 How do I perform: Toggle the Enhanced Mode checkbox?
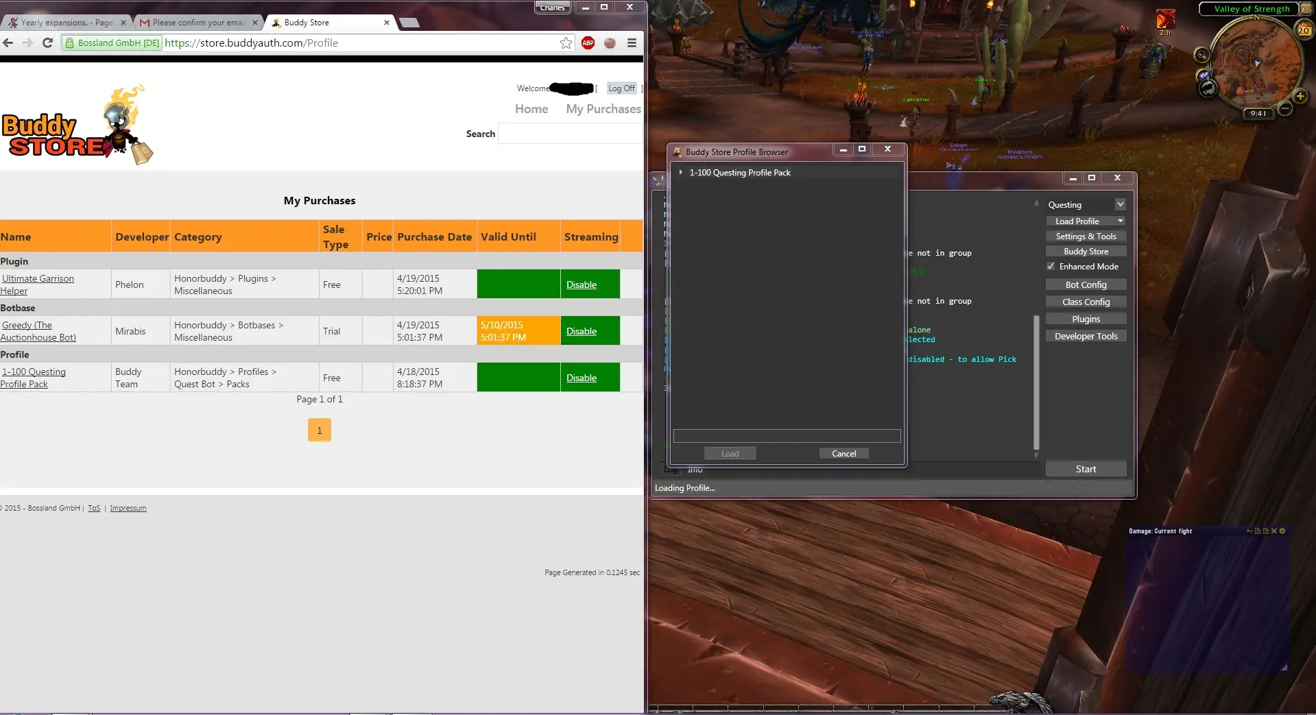click(x=1051, y=266)
